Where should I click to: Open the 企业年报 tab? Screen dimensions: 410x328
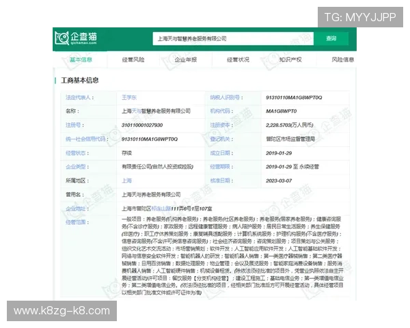pyautogui.click(x=186, y=59)
